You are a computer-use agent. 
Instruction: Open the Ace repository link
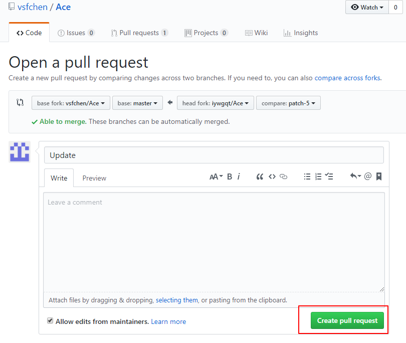(x=63, y=7)
